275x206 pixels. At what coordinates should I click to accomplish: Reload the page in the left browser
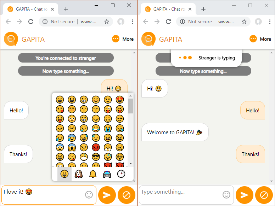[31, 22]
